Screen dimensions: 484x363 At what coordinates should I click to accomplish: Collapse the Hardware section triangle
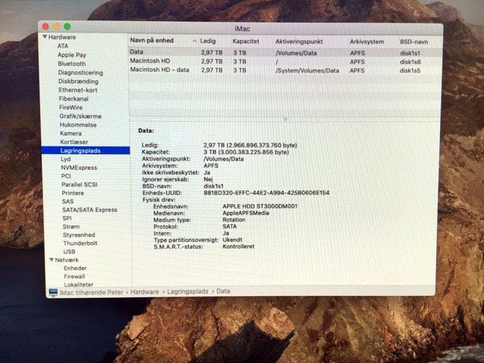coord(45,37)
